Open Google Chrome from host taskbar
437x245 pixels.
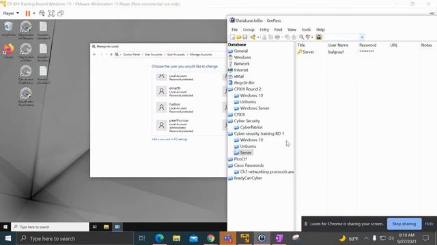[211, 238]
